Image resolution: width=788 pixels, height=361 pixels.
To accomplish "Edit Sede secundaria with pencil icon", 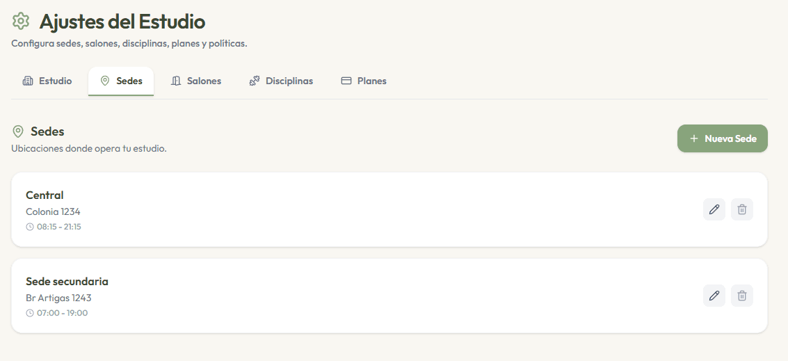I will pos(714,296).
